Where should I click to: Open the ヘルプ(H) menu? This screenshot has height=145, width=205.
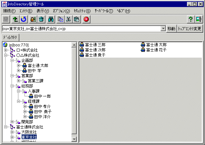124,11
